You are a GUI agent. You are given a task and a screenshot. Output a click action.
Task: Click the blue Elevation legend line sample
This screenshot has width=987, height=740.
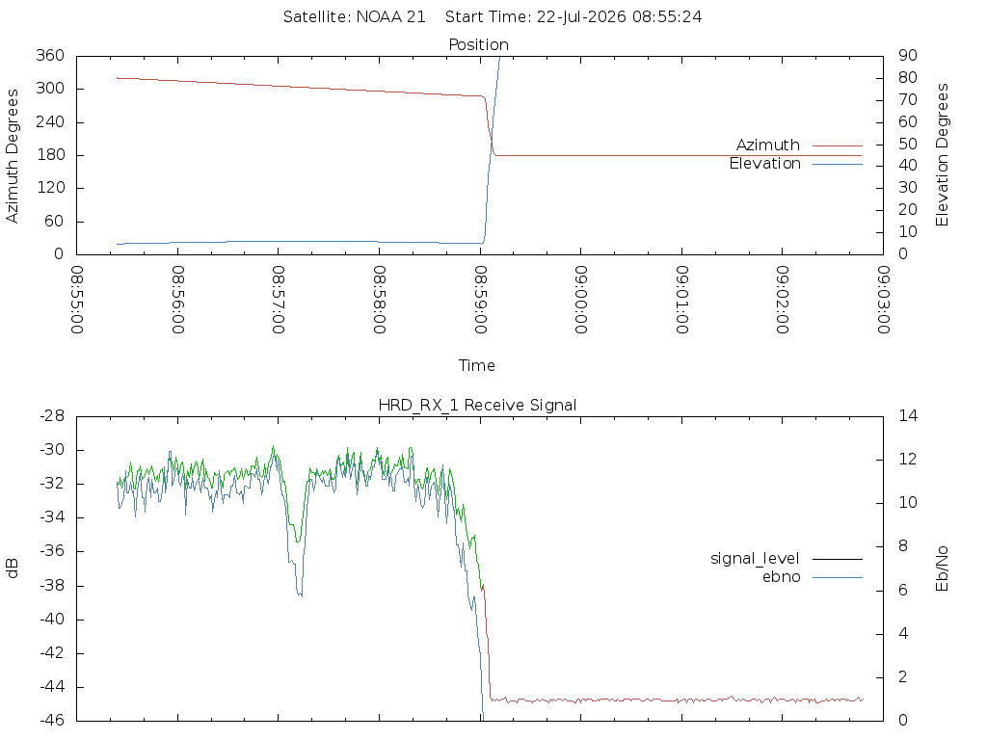click(x=838, y=164)
